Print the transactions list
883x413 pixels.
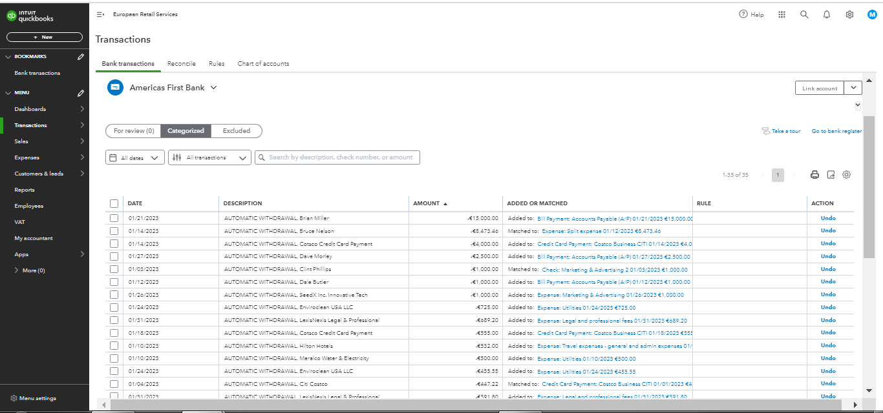coord(814,175)
